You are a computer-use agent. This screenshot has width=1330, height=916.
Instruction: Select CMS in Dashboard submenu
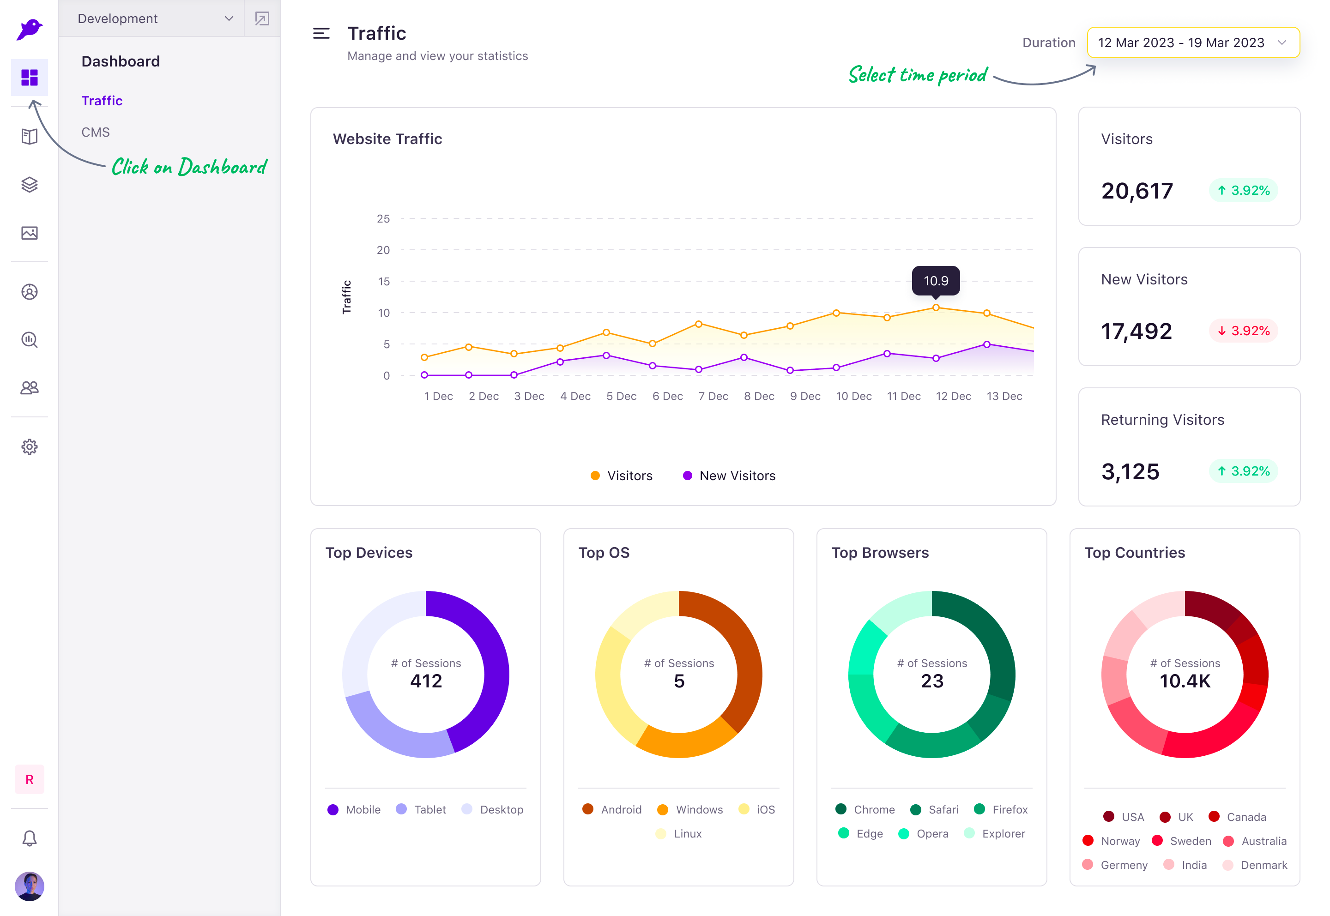pyautogui.click(x=95, y=132)
